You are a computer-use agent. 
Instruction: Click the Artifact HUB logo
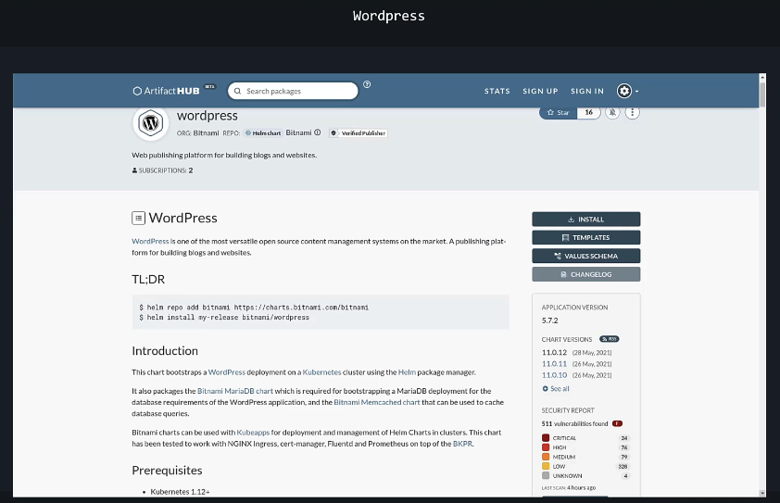click(166, 91)
